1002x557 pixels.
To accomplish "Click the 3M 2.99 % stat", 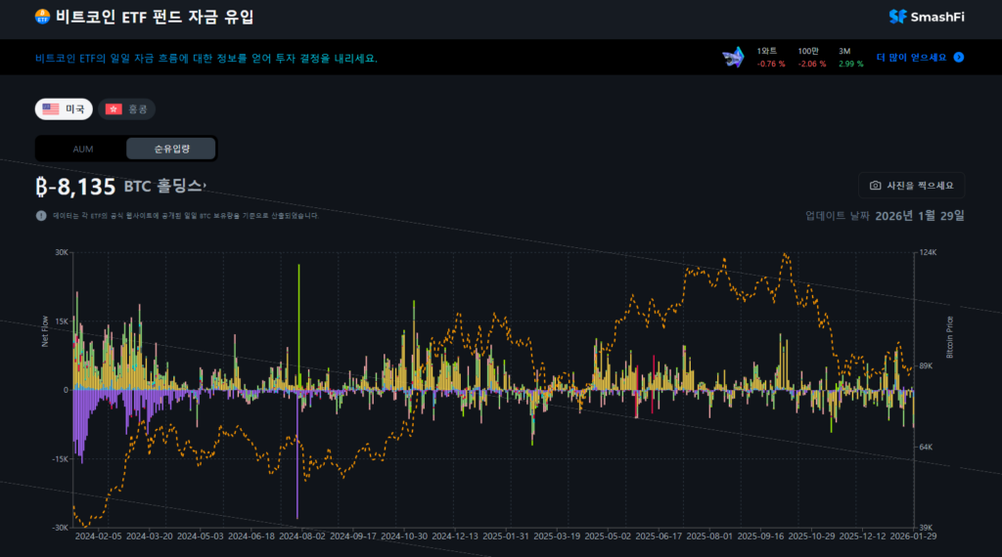I will tap(850, 58).
